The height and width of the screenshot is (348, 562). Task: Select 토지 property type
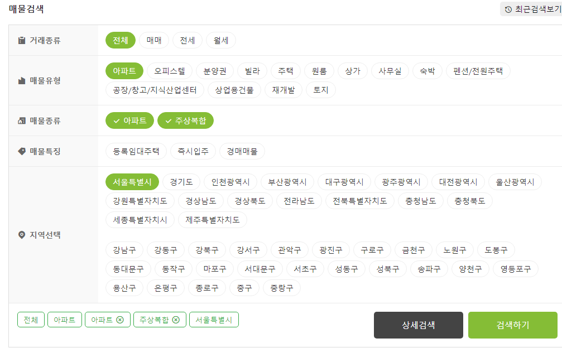321,90
